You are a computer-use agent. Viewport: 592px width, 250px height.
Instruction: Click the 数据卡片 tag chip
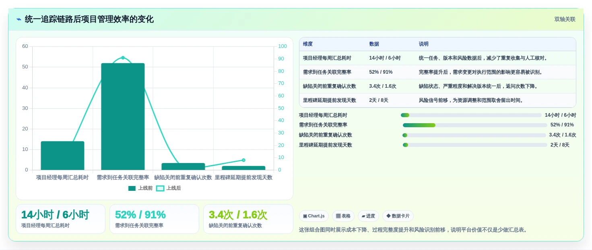point(398,216)
